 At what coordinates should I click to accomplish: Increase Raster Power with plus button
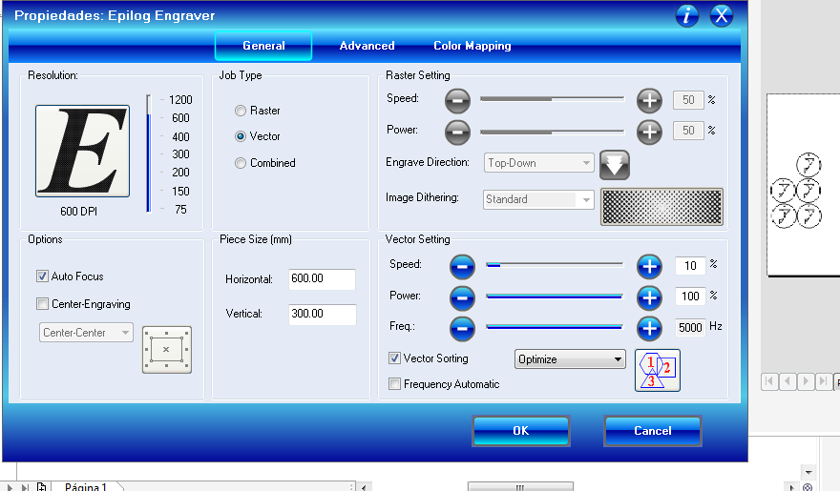[x=649, y=132]
